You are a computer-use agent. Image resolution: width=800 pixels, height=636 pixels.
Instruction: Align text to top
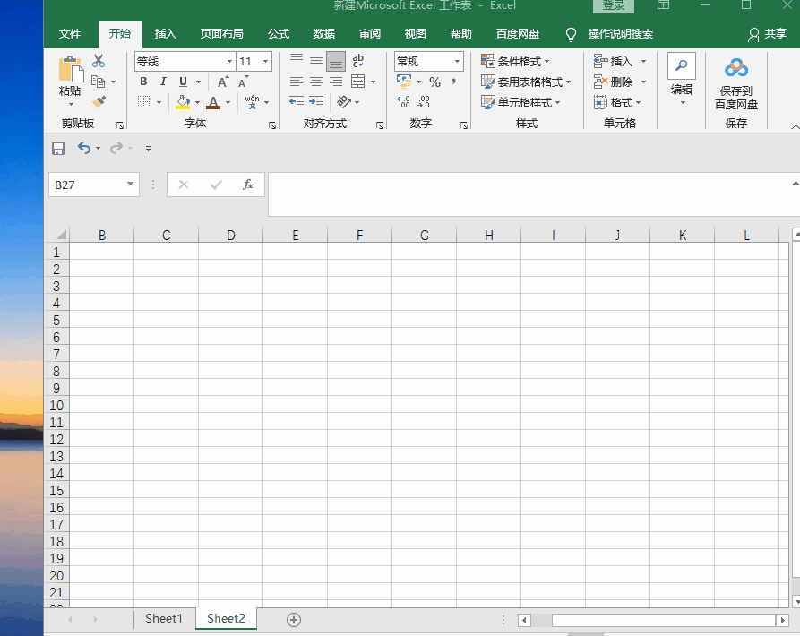(x=297, y=61)
